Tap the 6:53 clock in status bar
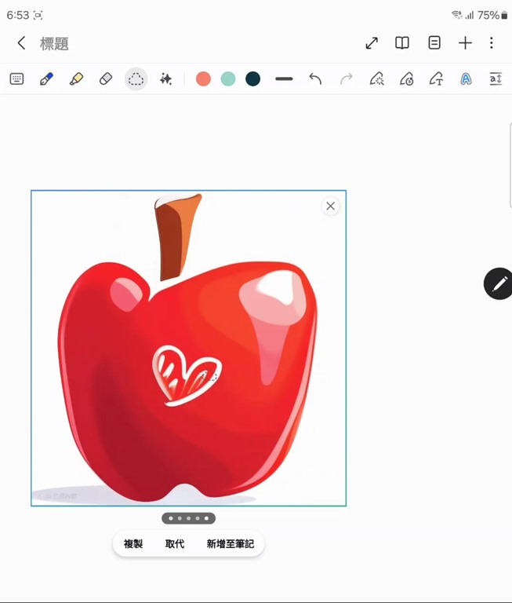Image resolution: width=512 pixels, height=603 pixels. pos(18,15)
